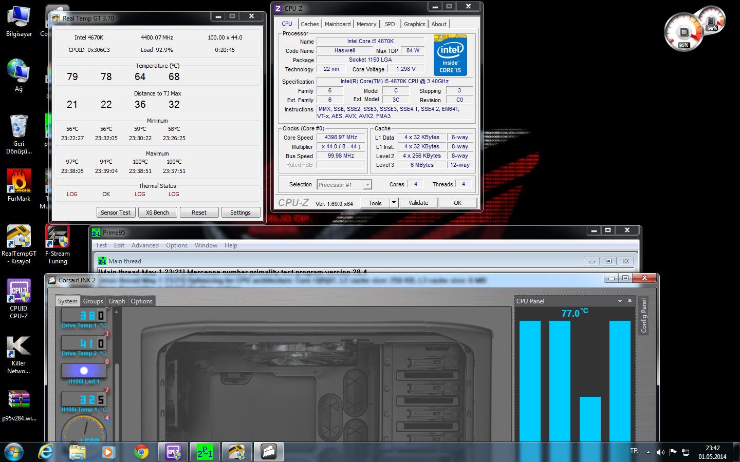Click the Windows Start orb
The height and width of the screenshot is (462, 740).
[x=14, y=452]
